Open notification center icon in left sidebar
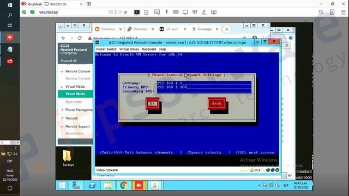Image resolution: width=349 pixels, height=196 pixels. tap(10, 188)
